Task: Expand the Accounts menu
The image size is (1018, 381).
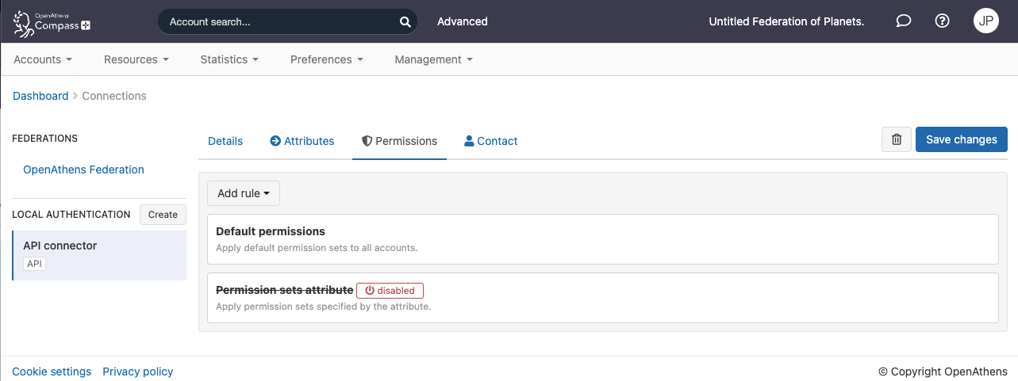Action: pos(43,59)
